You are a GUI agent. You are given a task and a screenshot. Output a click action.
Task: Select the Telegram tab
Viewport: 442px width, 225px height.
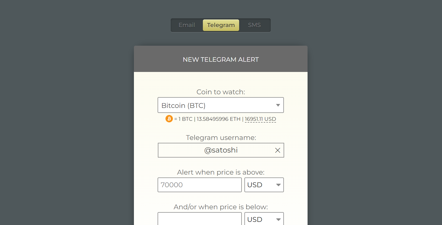[x=221, y=25]
